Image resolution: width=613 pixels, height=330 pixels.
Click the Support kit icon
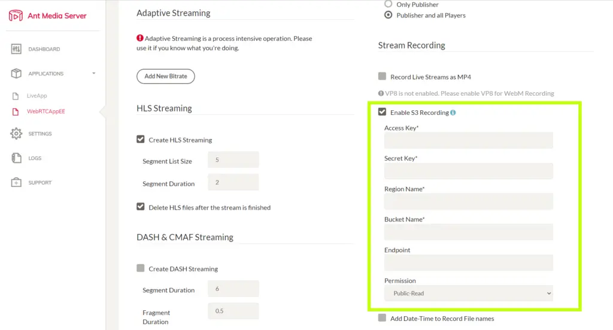(x=16, y=182)
